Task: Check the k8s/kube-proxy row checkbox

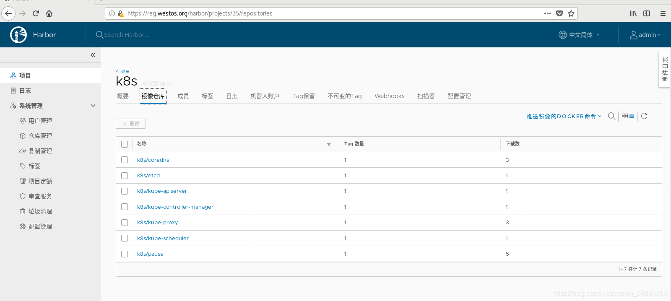Action: pyautogui.click(x=125, y=223)
